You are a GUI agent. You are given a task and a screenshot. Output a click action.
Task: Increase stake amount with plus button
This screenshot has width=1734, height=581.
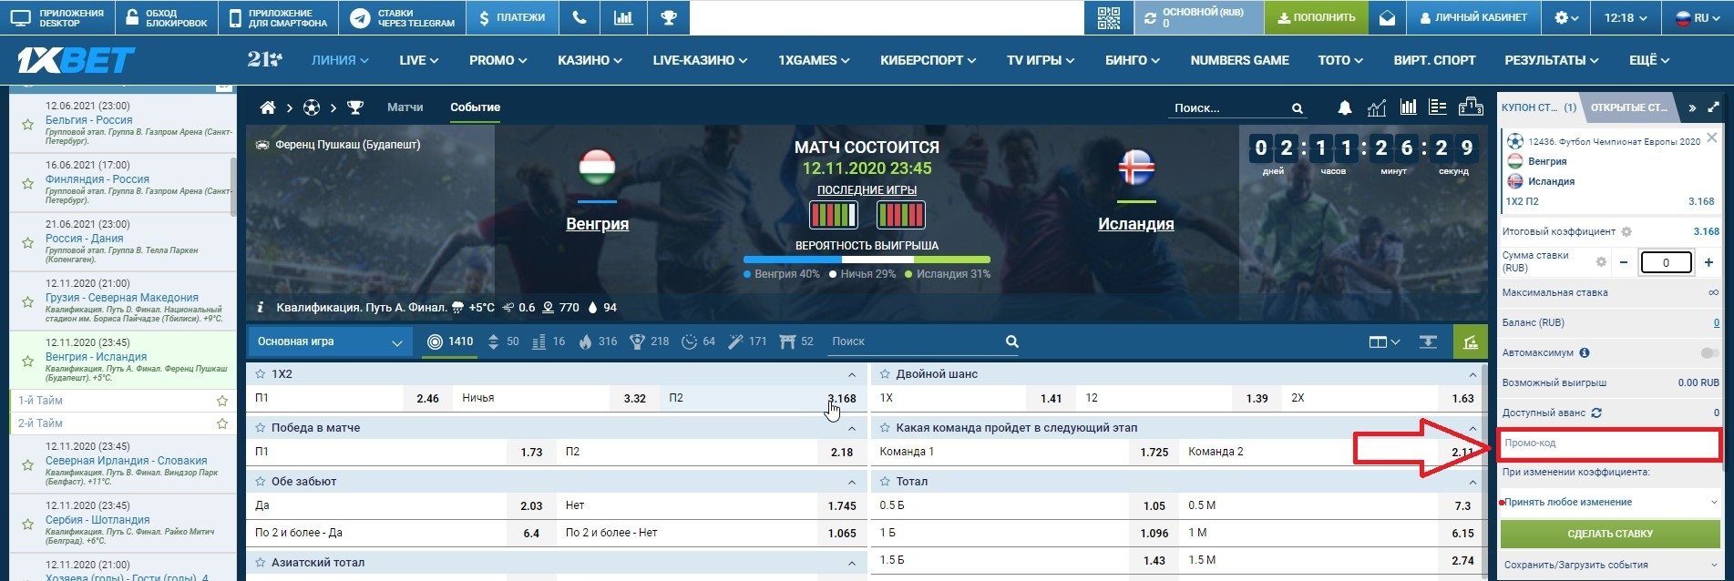click(1708, 262)
